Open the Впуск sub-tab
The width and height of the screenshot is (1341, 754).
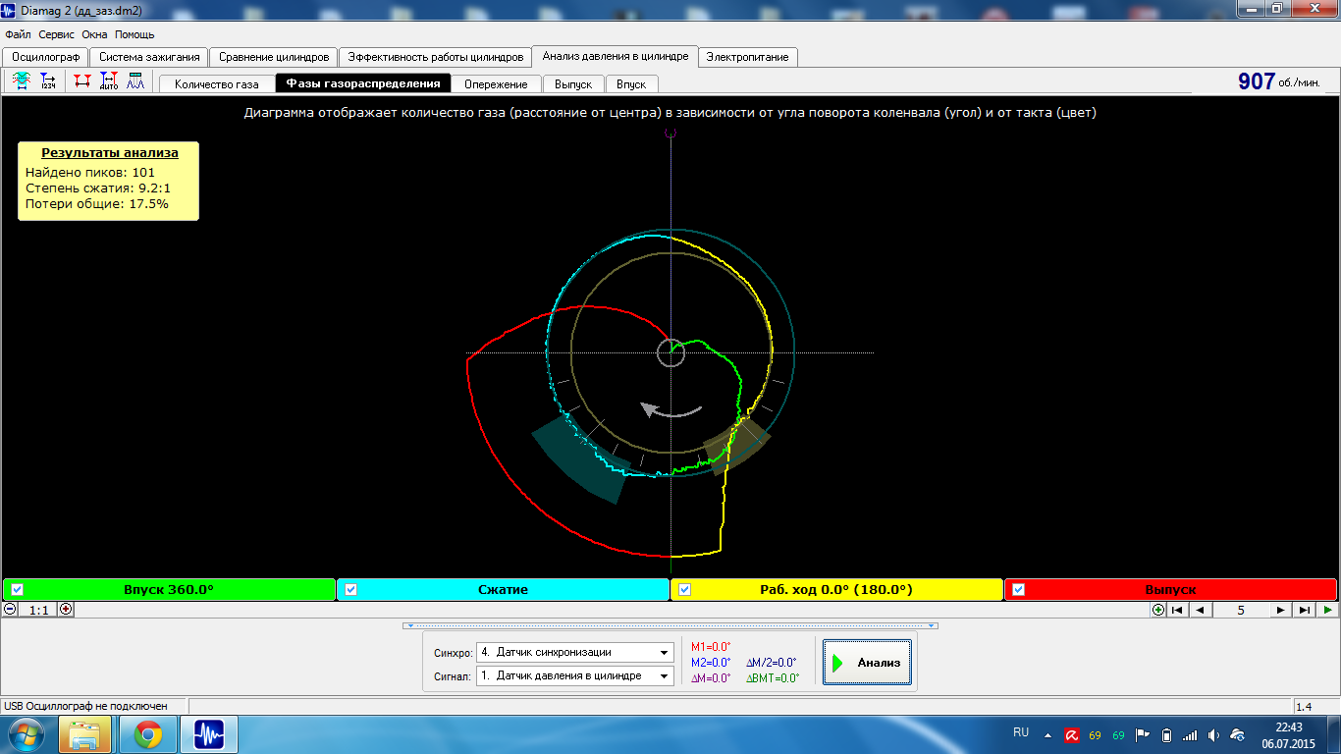click(631, 84)
